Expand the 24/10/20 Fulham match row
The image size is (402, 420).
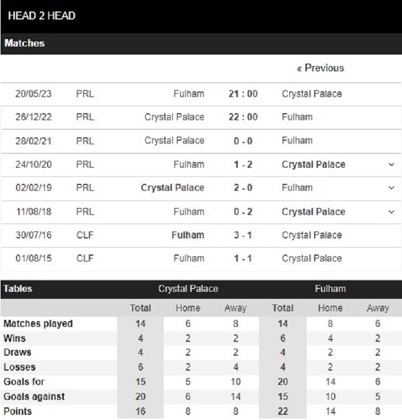pos(391,164)
